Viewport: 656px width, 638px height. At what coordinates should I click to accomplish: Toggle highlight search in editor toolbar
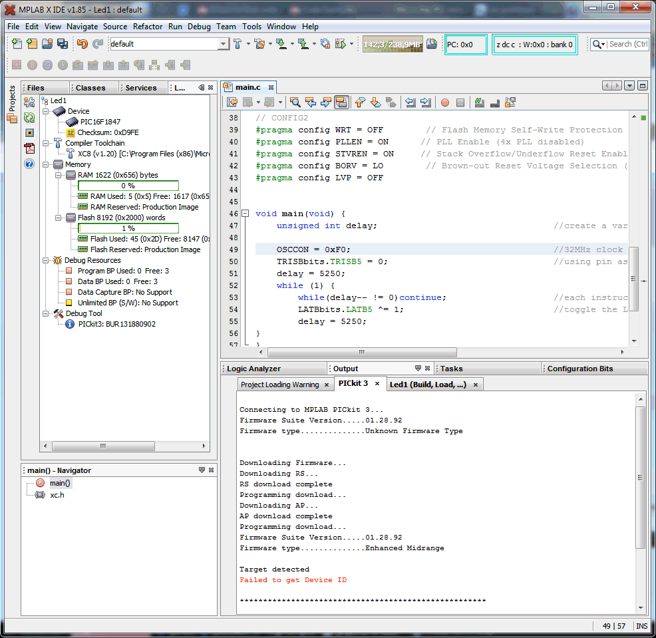pos(341,102)
